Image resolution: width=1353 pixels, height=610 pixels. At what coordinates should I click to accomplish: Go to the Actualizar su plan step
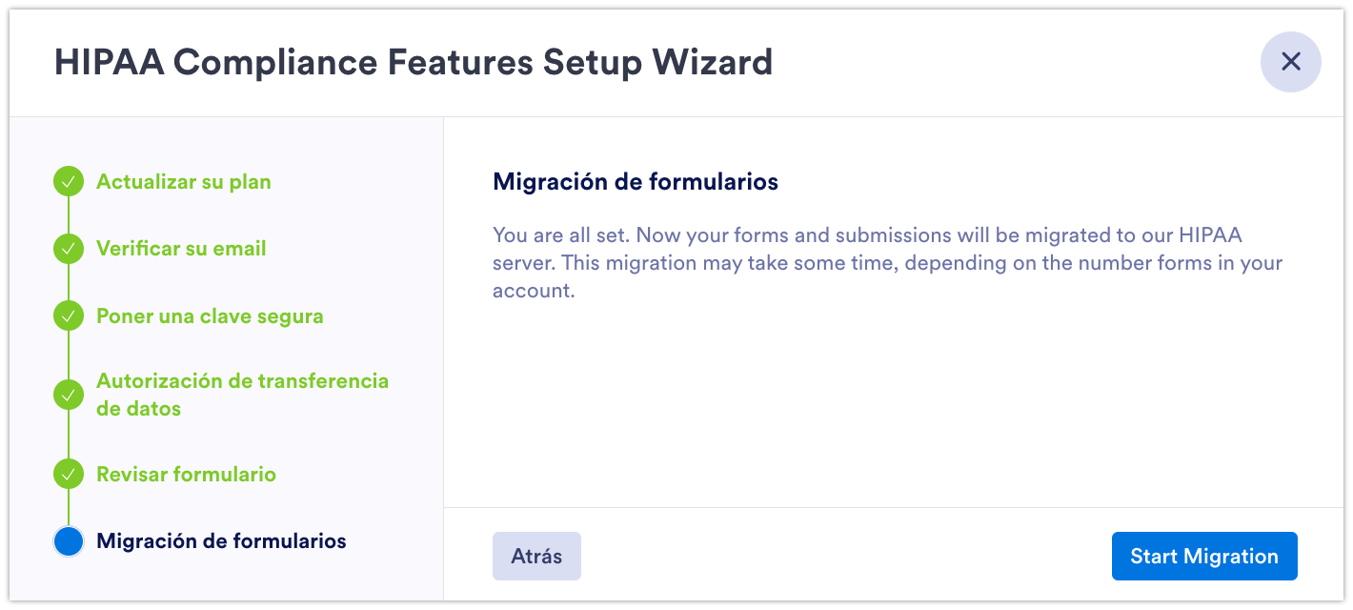click(183, 182)
